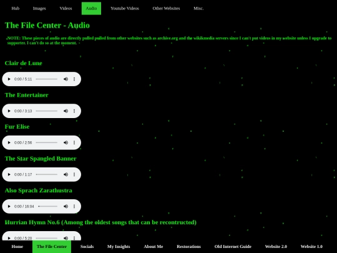This screenshot has height=253, width=337.
Task: Seek within Also Sprach Zarathustra progress bar
Action: click(47, 206)
